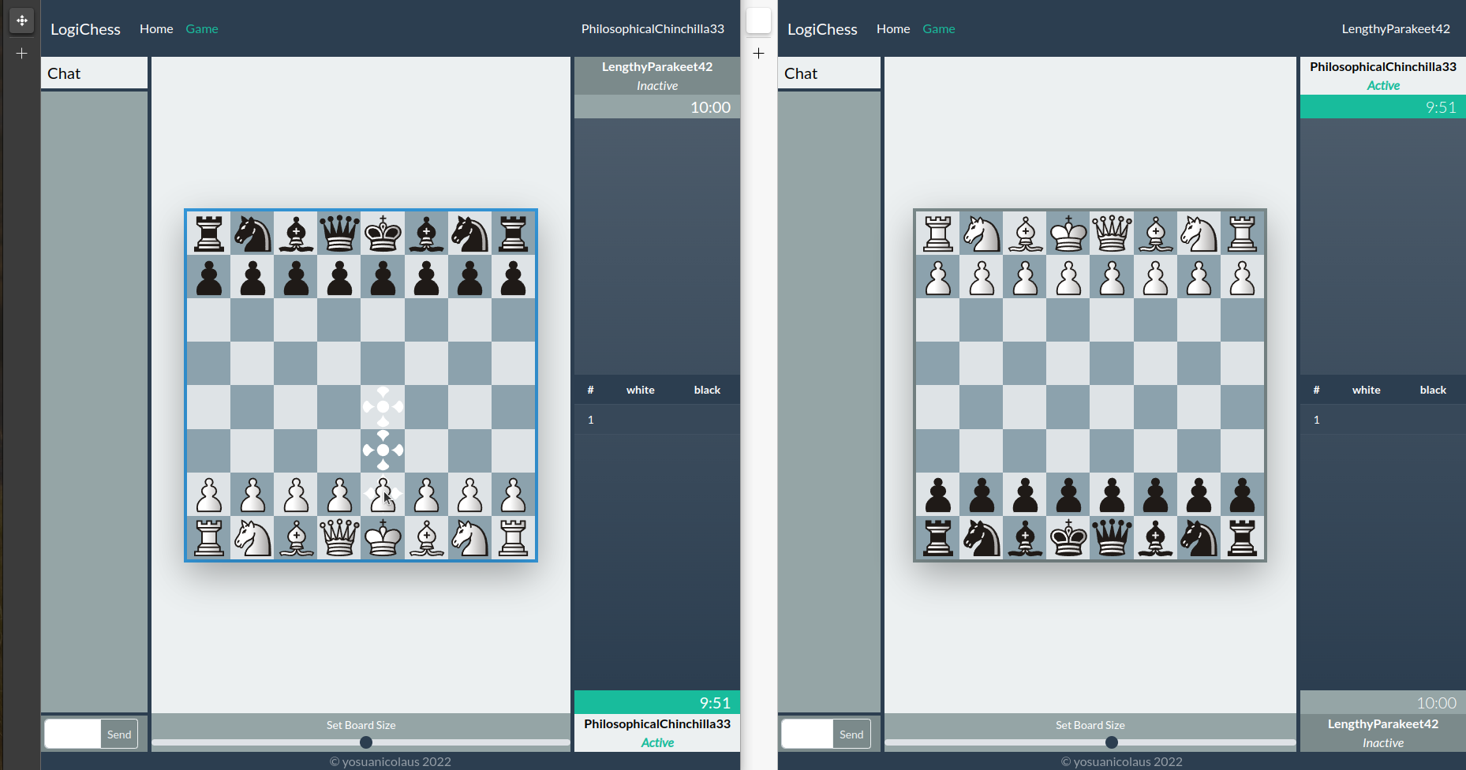This screenshot has height=770, width=1466.
Task: Select white king on left board
Action: click(383, 538)
